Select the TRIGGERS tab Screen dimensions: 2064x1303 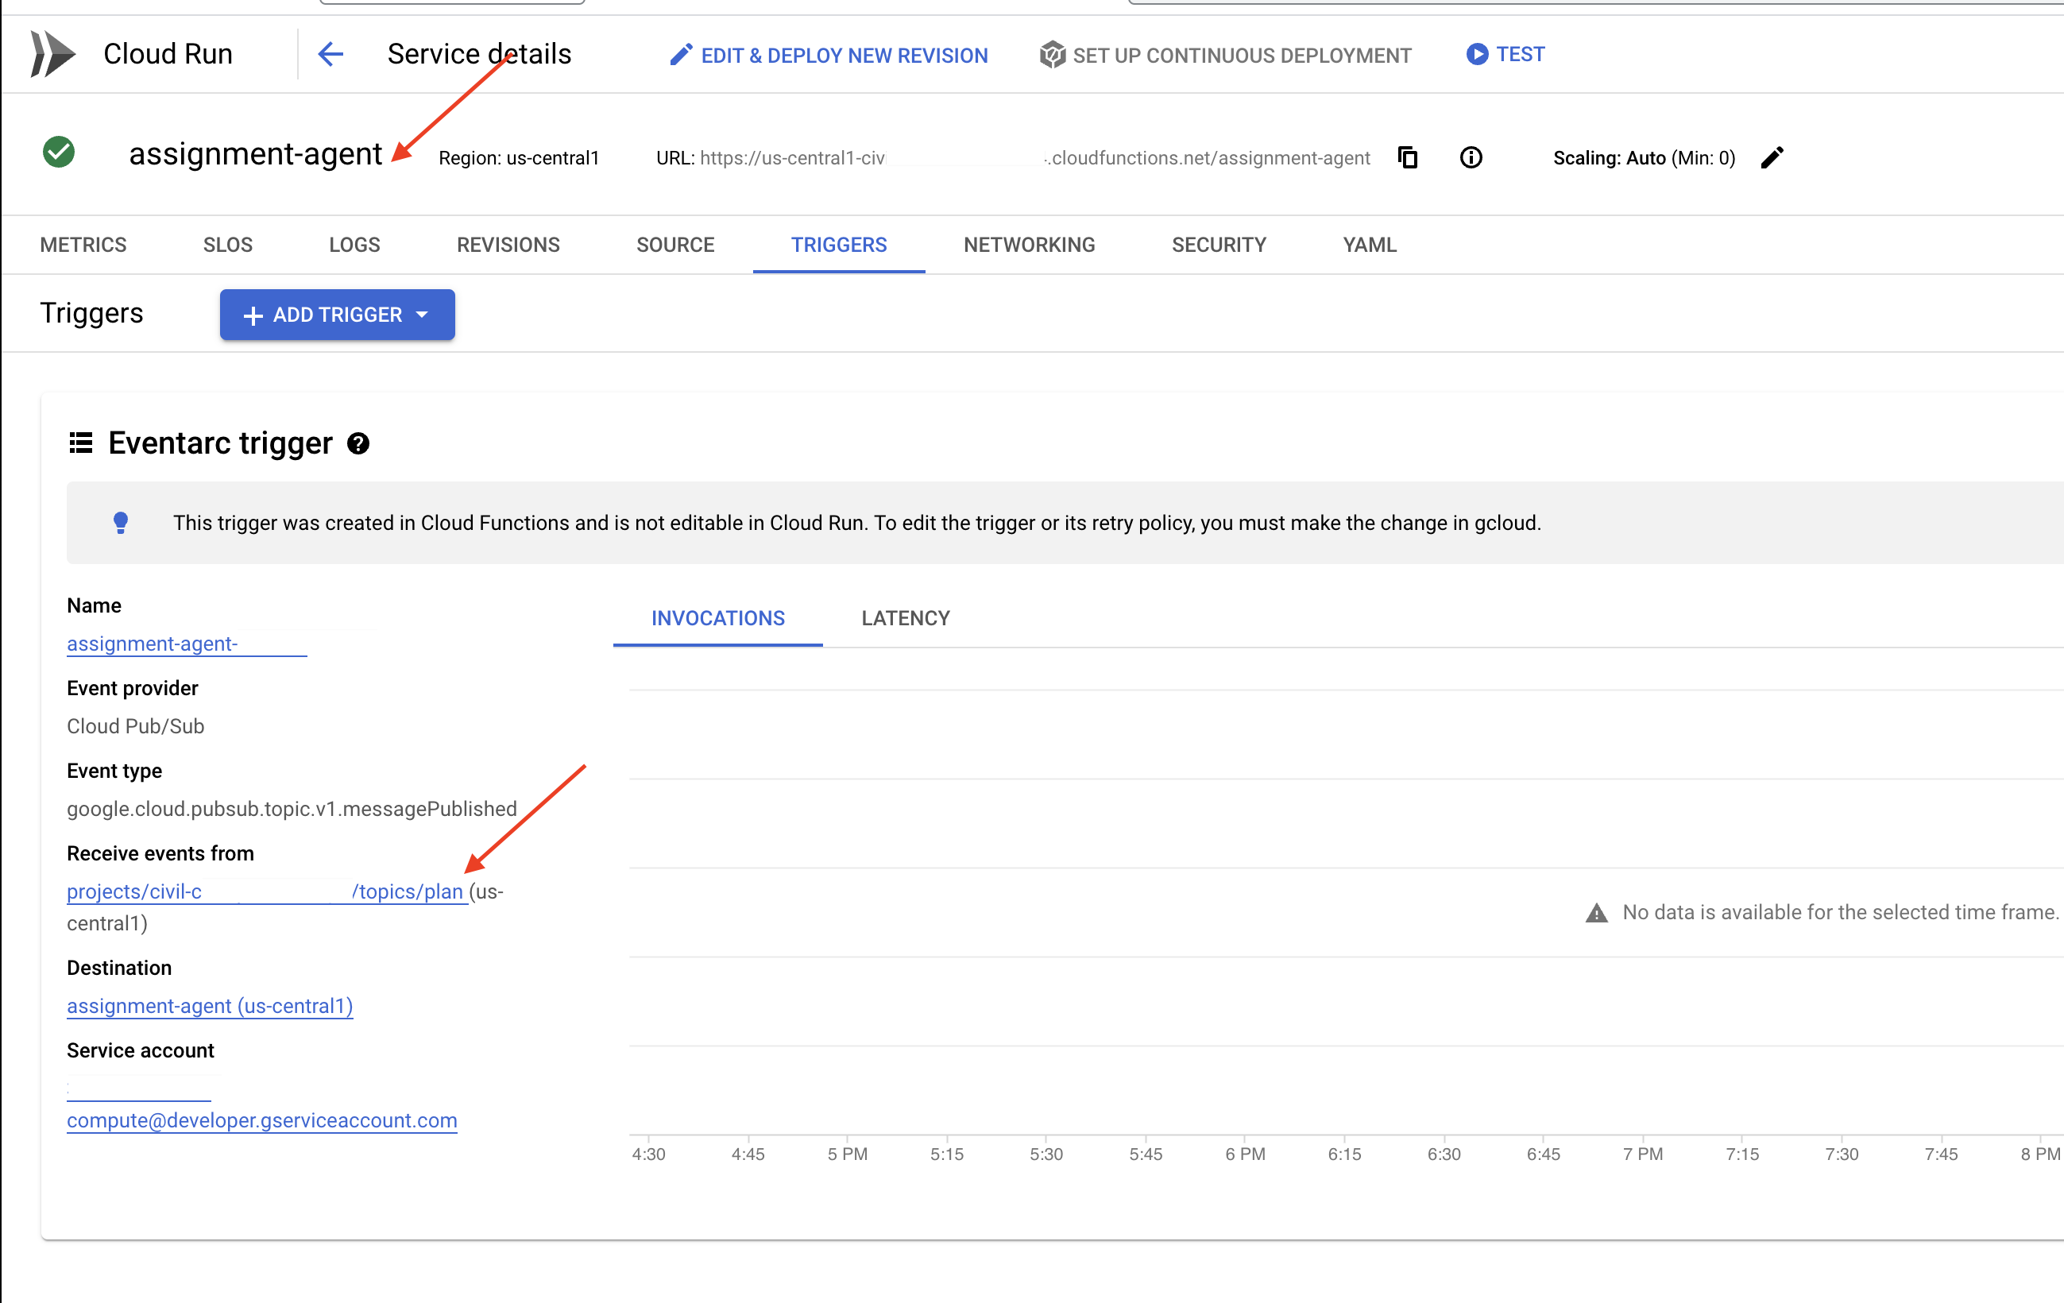(x=839, y=242)
